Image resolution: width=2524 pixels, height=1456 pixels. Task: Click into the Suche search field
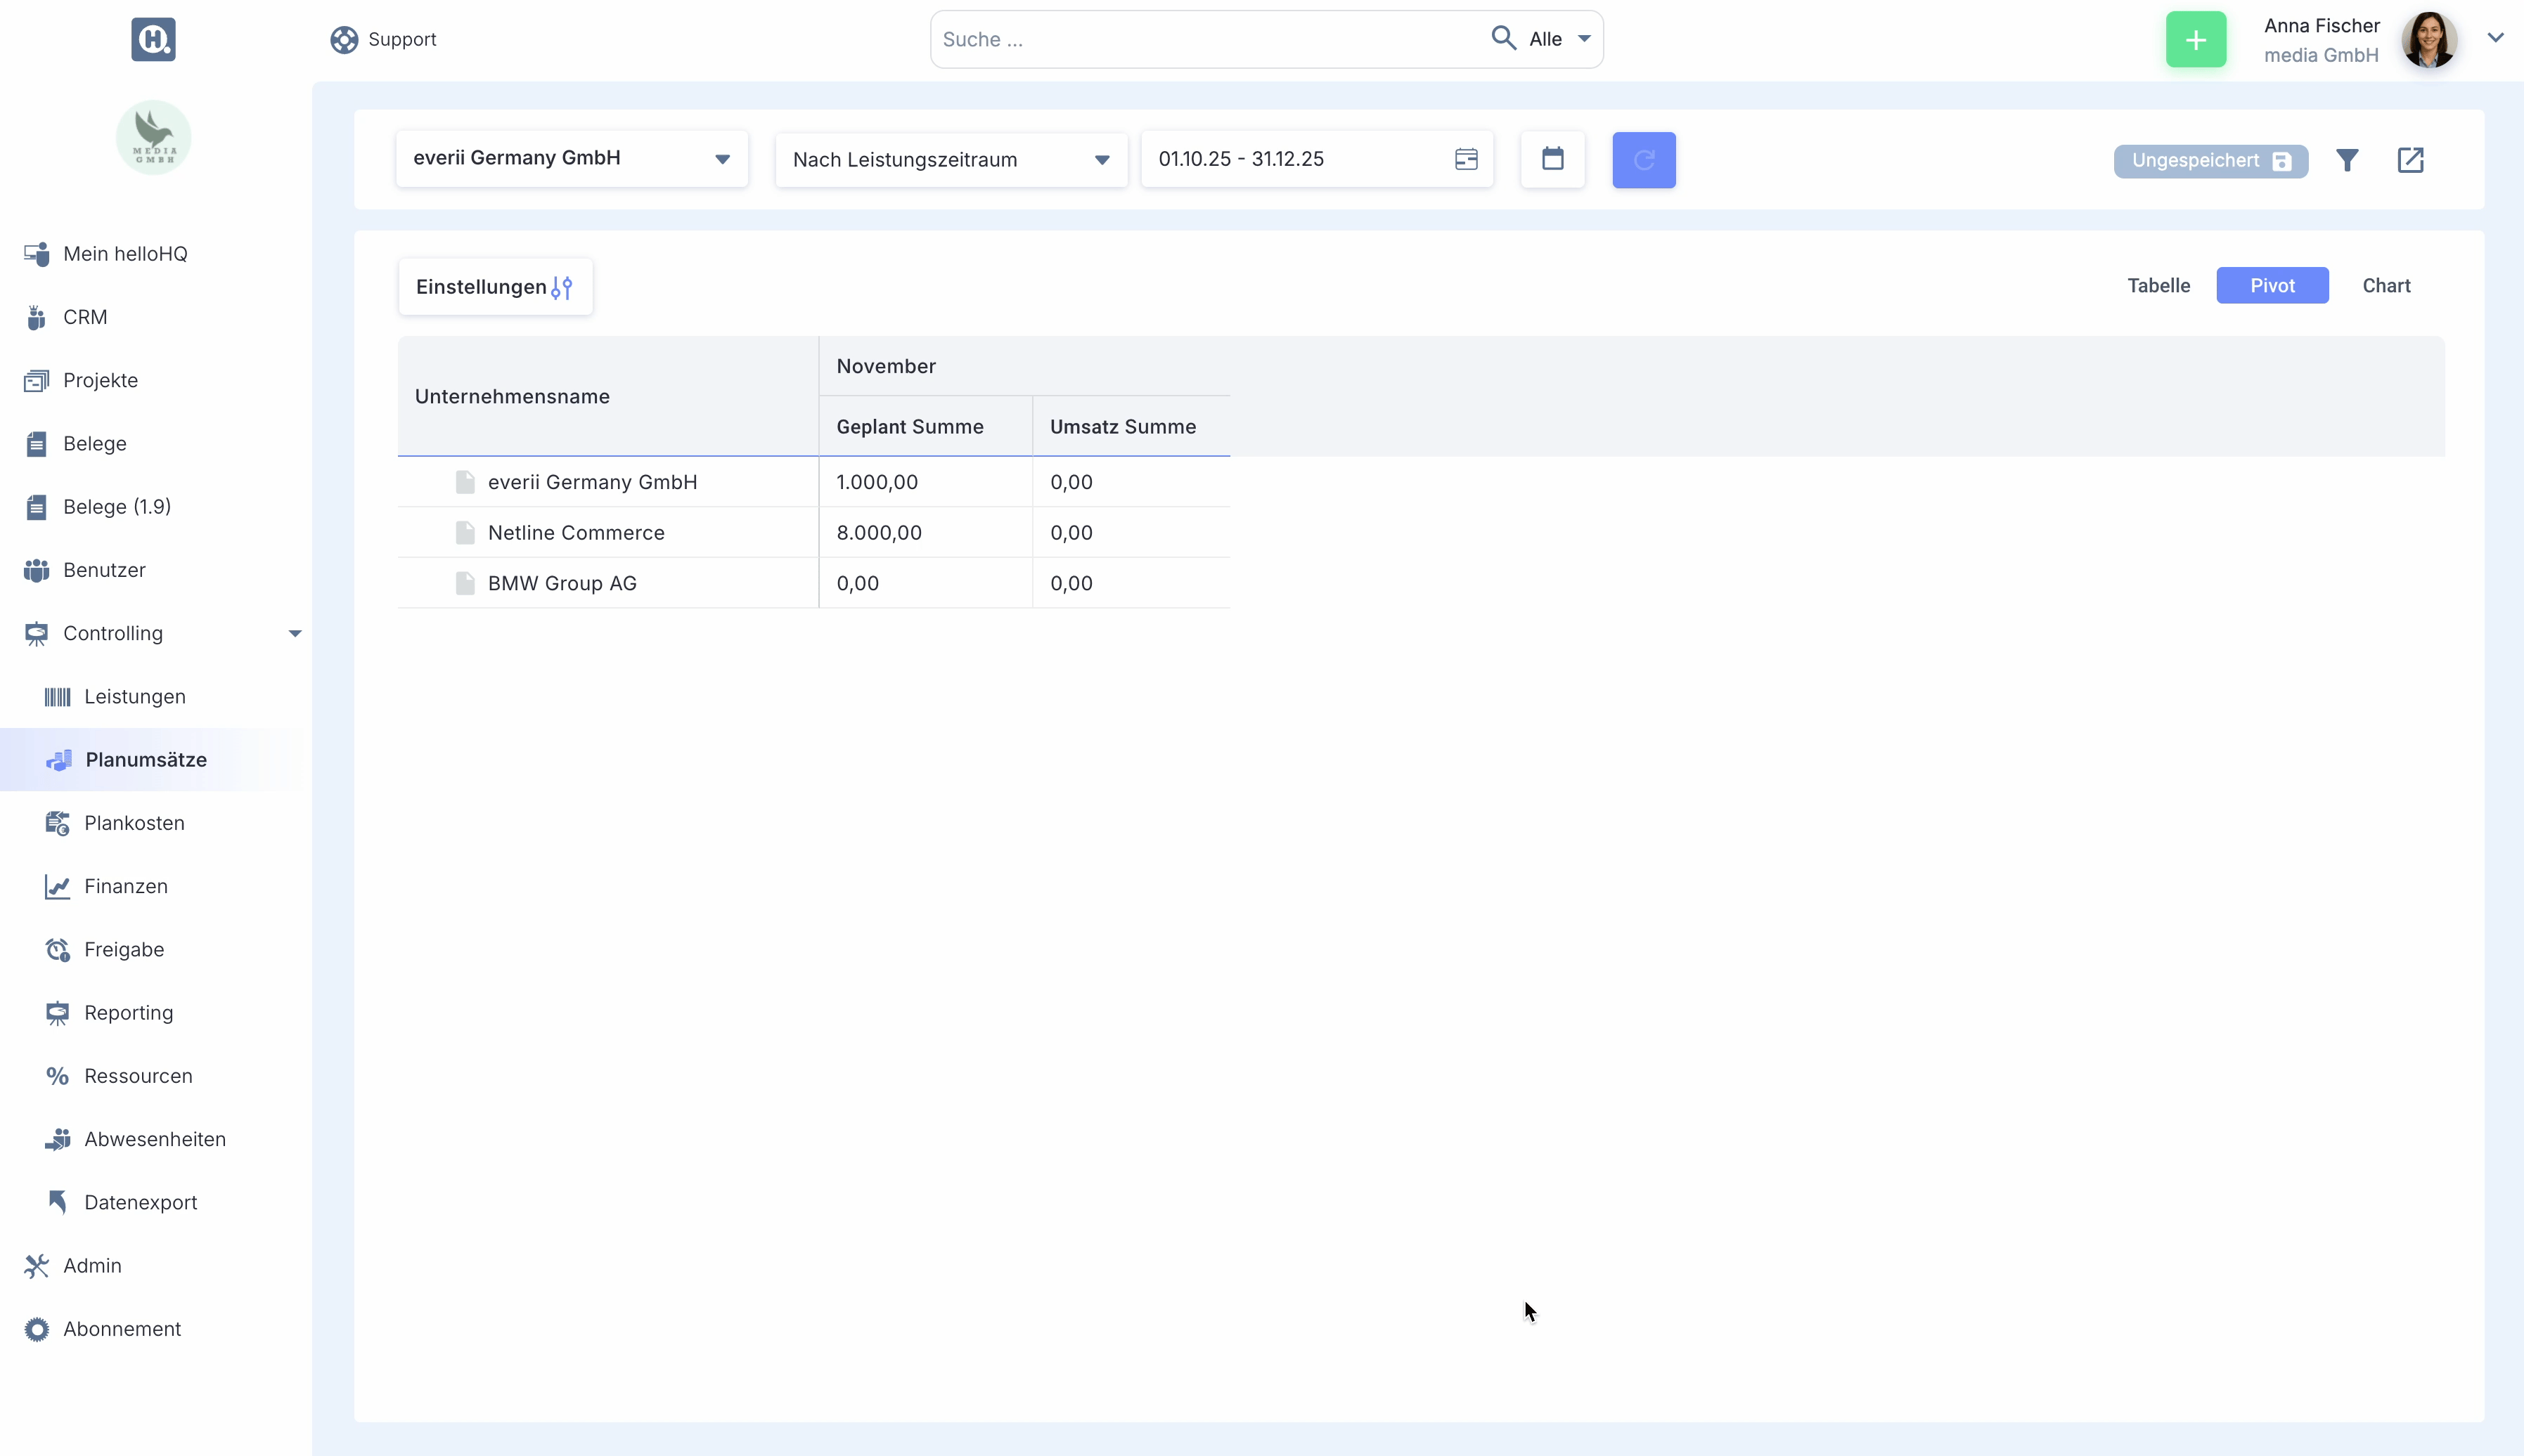[x=1206, y=40]
